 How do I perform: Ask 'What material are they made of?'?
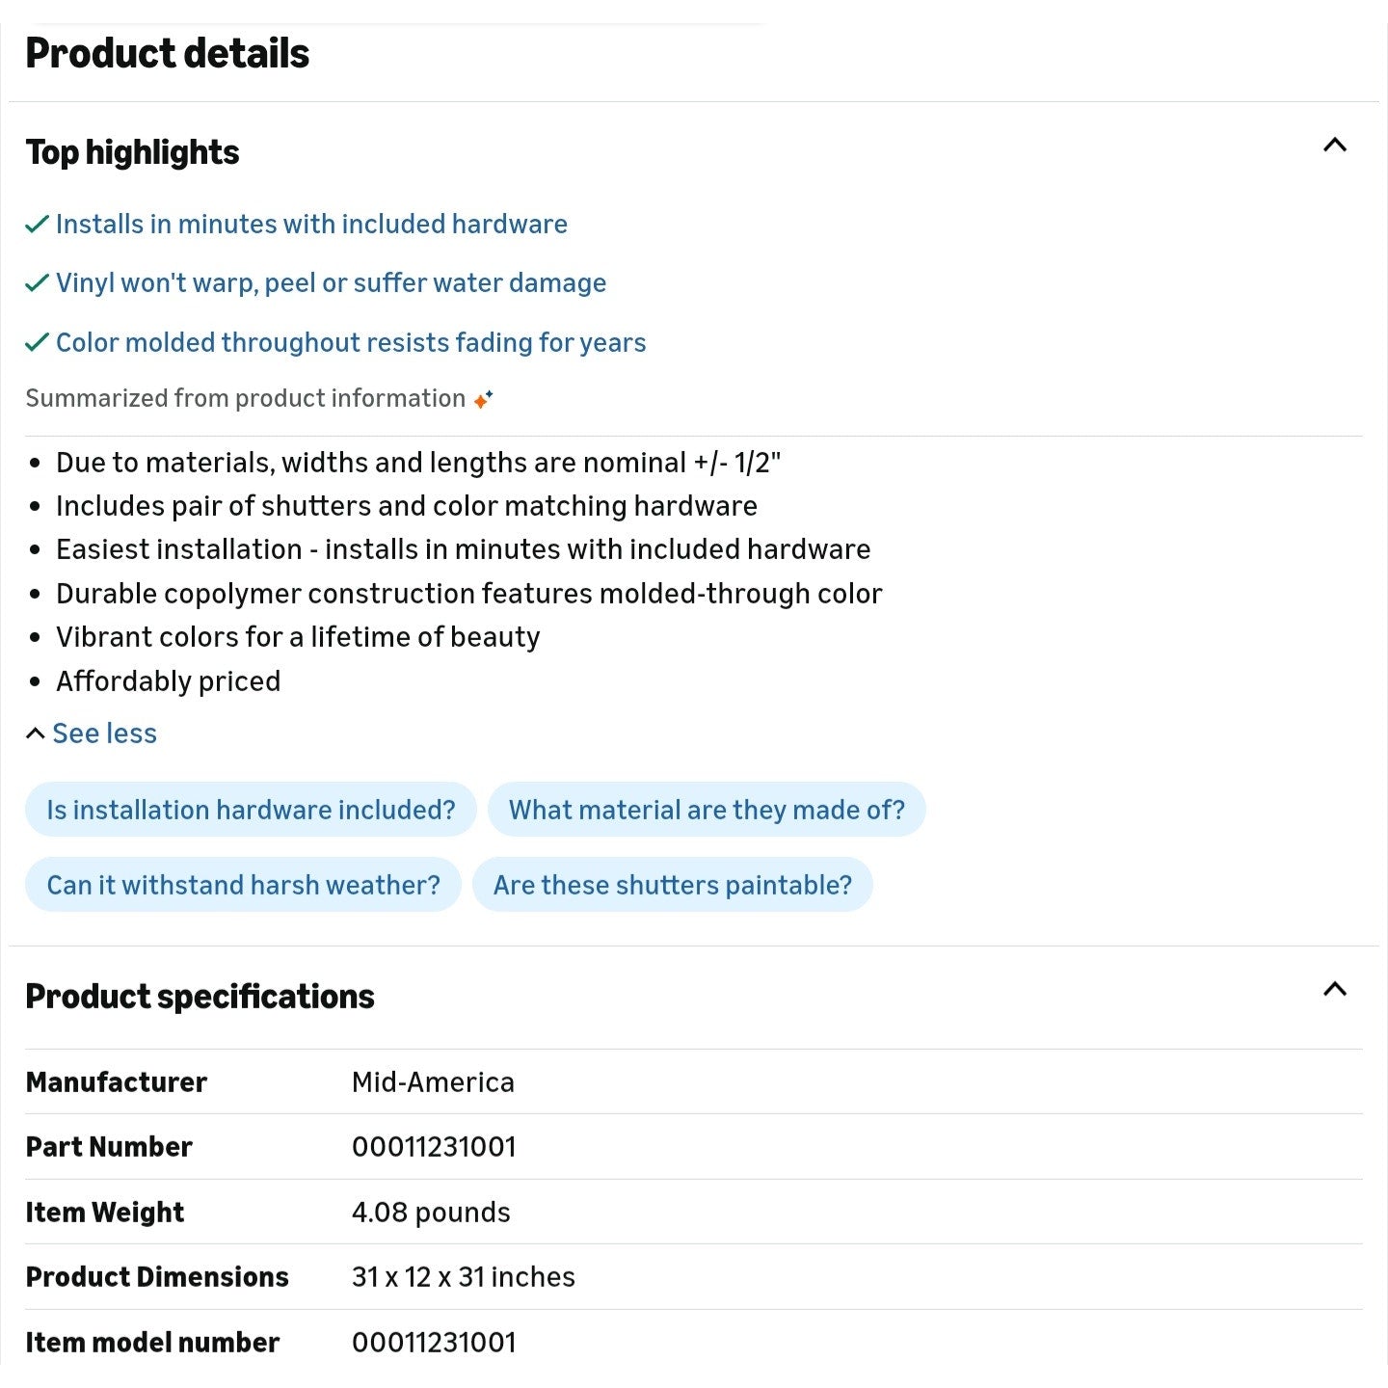(707, 810)
